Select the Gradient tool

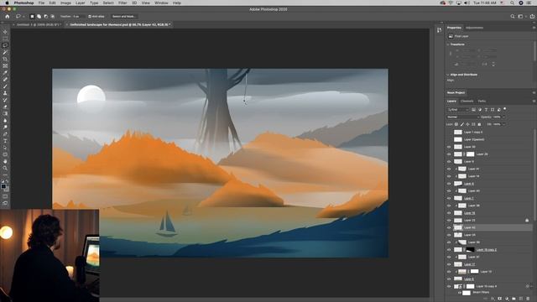5,114
